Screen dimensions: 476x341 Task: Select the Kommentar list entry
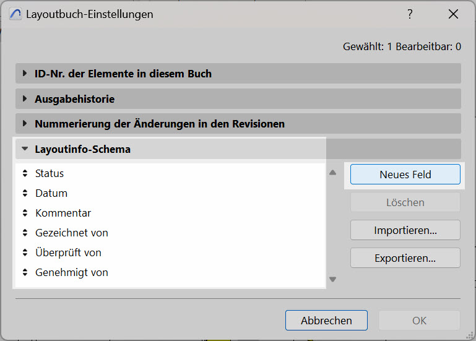click(170, 213)
